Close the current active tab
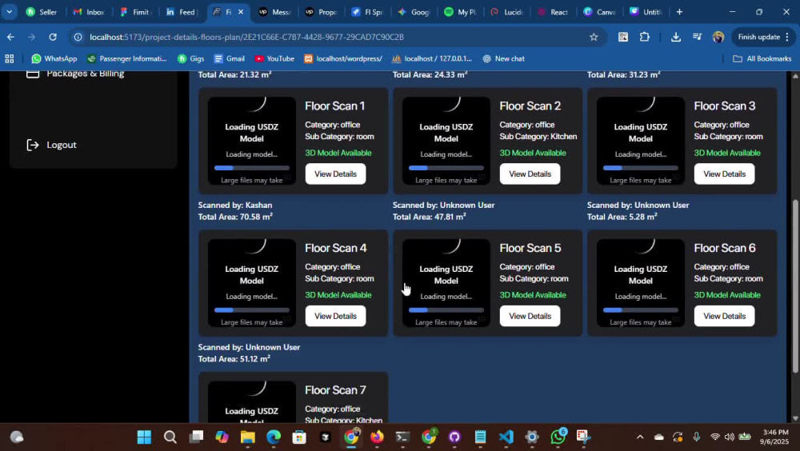The image size is (800, 451). tap(241, 12)
